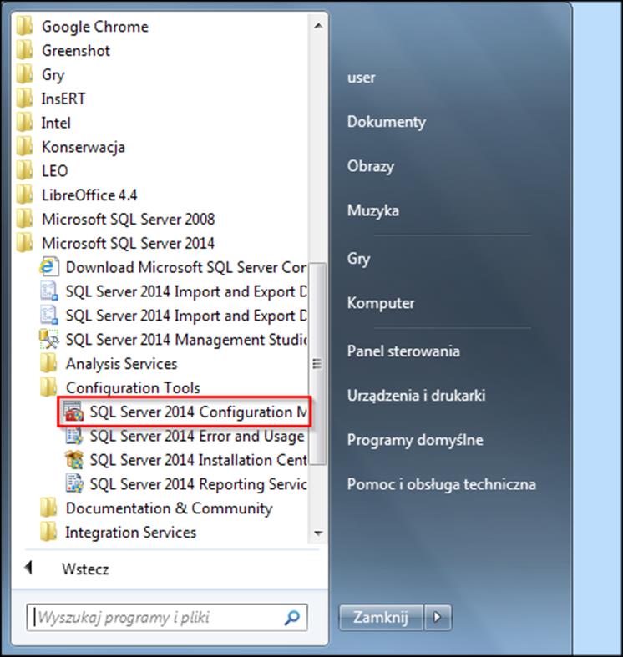Open Gry in the right pane
The image size is (623, 657).
click(358, 259)
